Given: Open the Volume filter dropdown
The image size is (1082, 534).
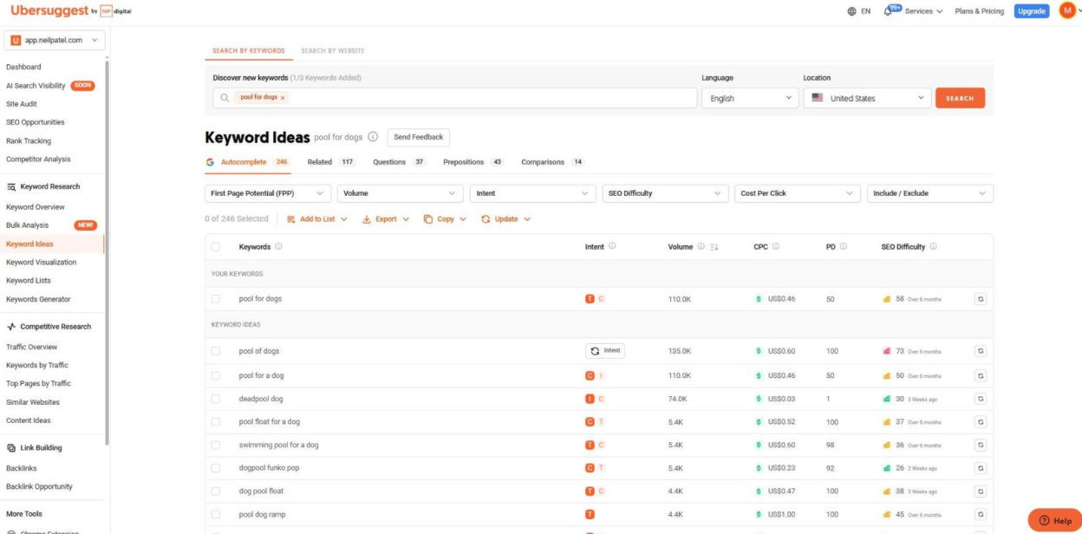Looking at the screenshot, I should [x=400, y=193].
